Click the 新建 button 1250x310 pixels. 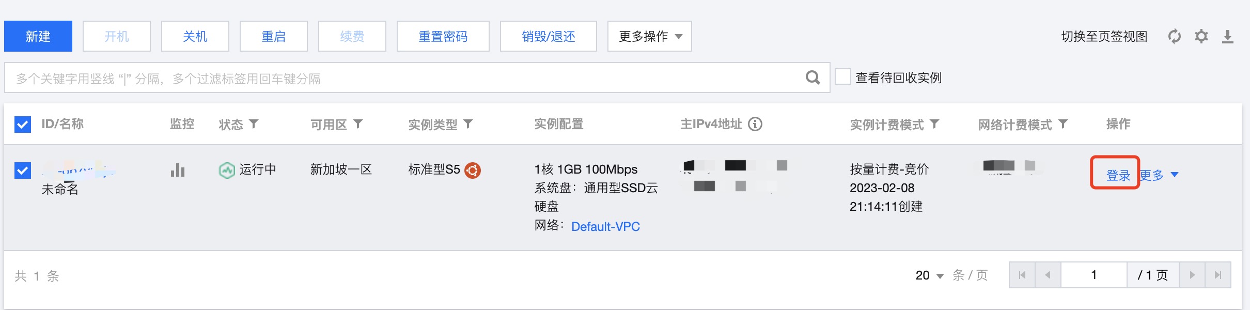tap(38, 36)
